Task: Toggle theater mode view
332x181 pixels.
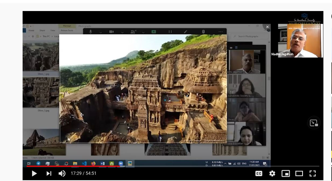Action: click(x=299, y=173)
